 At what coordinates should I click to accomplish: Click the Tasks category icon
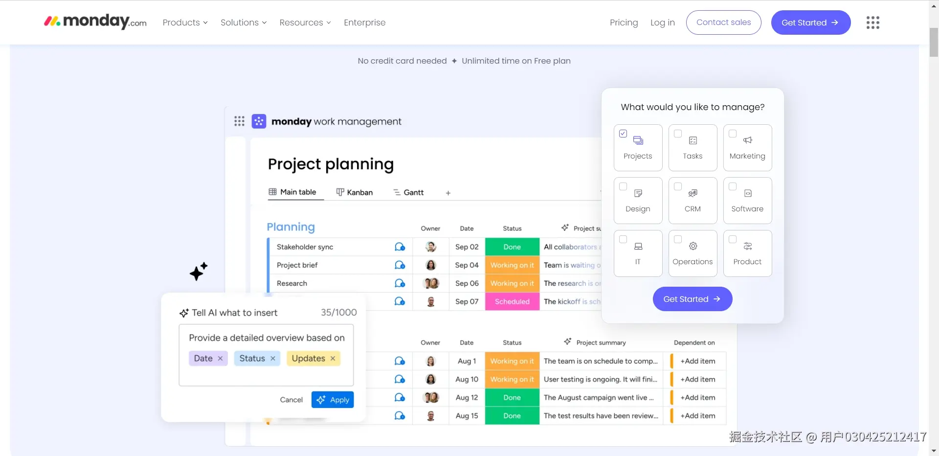pos(693,140)
